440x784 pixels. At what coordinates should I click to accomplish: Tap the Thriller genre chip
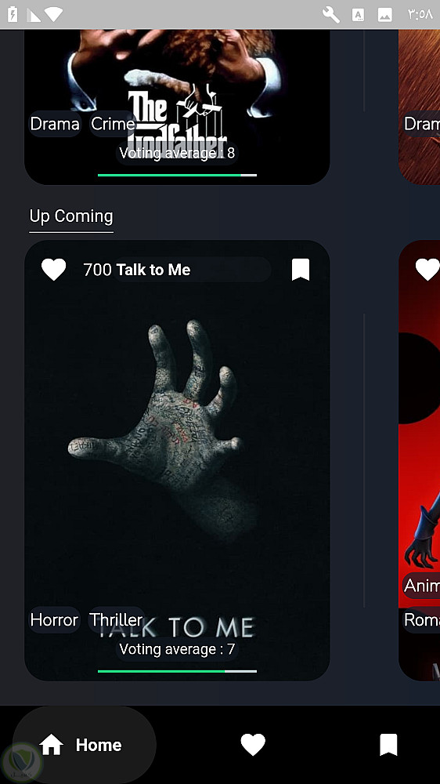[x=116, y=620]
